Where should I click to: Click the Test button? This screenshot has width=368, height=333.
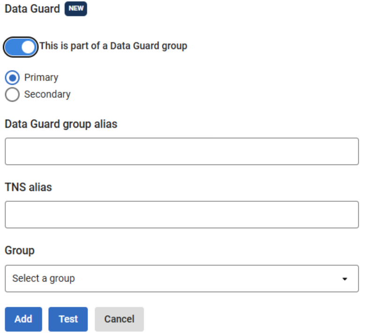68,319
